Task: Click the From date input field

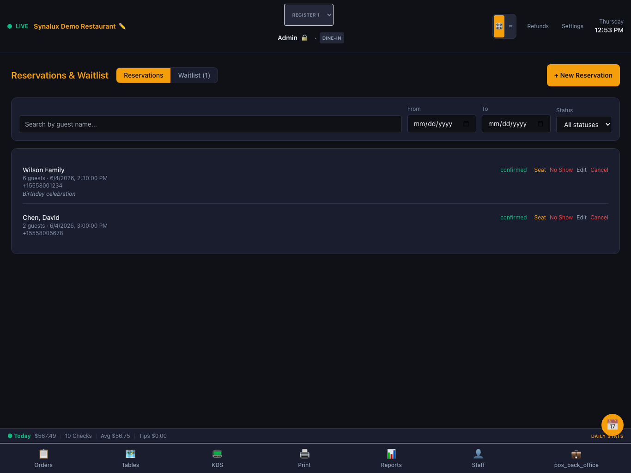Action: pyautogui.click(x=442, y=124)
